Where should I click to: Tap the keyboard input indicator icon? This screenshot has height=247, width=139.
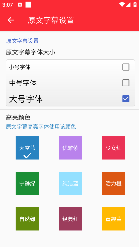click(20, 5)
